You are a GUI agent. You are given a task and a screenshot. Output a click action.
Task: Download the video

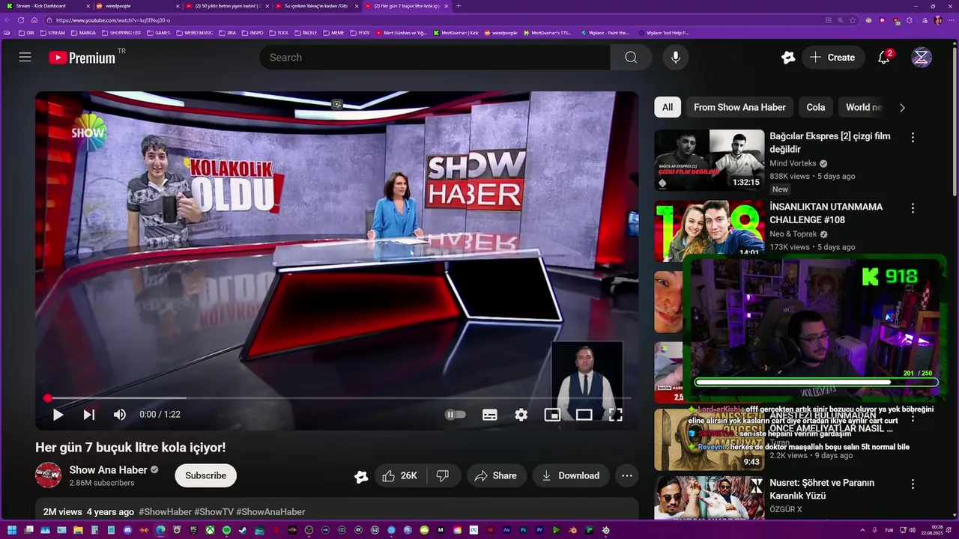pos(571,475)
